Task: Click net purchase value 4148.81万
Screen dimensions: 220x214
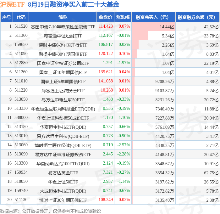Action: pos(165,155)
